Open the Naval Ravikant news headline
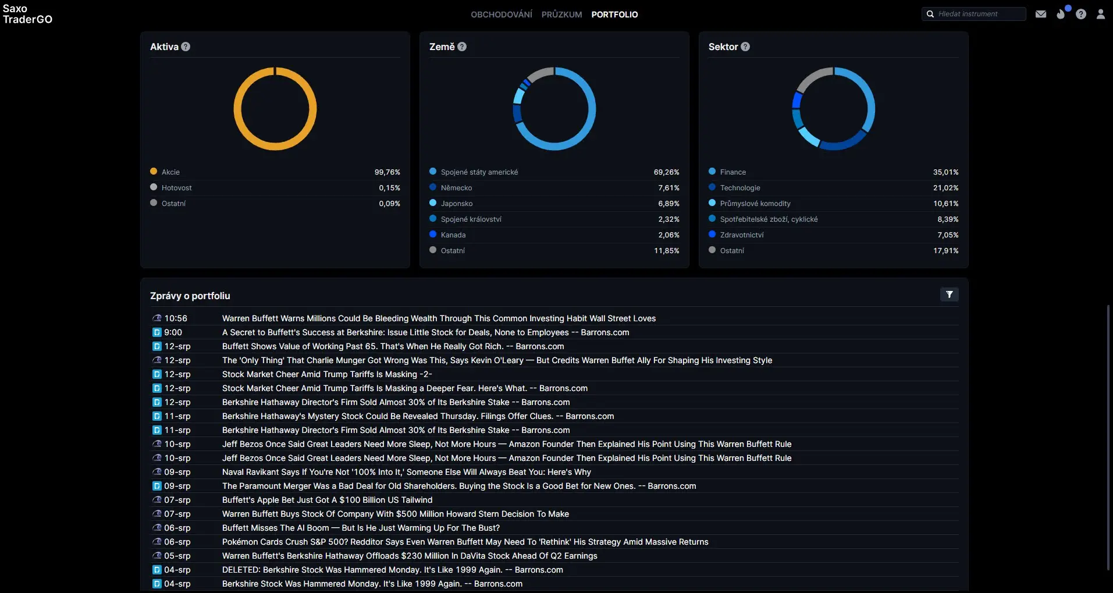The width and height of the screenshot is (1113, 593). click(406, 472)
